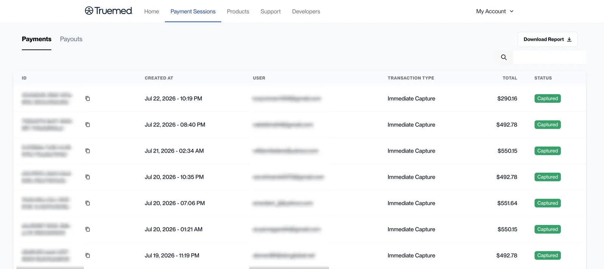Click the CREATED AT column header
Viewport: 604px width, 269px height.
pyautogui.click(x=159, y=78)
